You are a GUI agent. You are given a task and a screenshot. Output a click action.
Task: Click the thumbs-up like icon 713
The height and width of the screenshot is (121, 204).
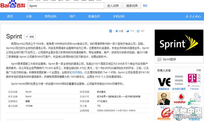(x=128, y=31)
